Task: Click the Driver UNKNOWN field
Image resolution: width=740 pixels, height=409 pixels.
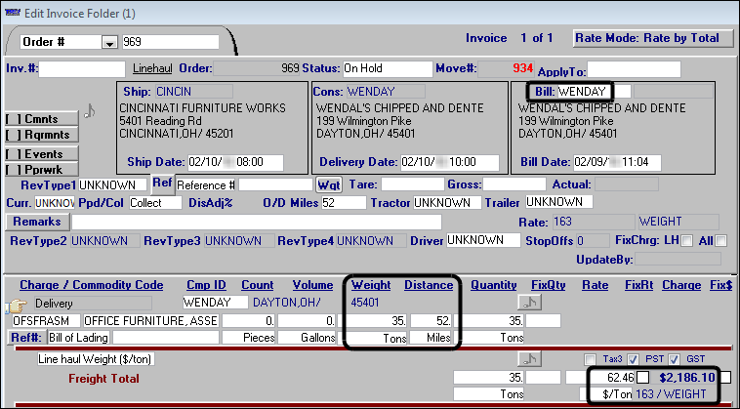Action: (x=483, y=240)
